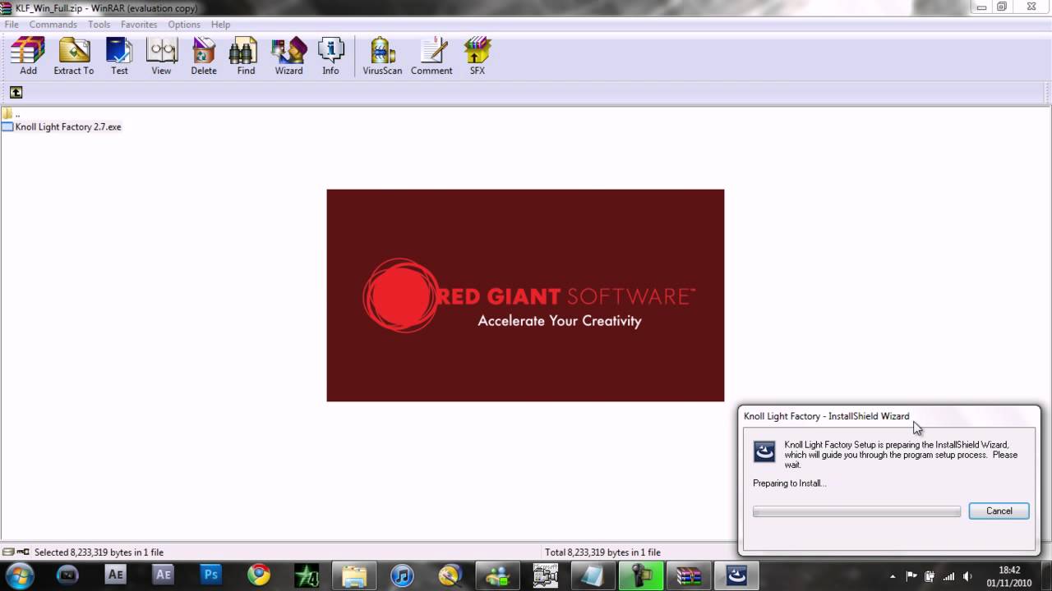Cancel the InstallShield Wizard preparation
The image size is (1052, 591).
tap(999, 511)
